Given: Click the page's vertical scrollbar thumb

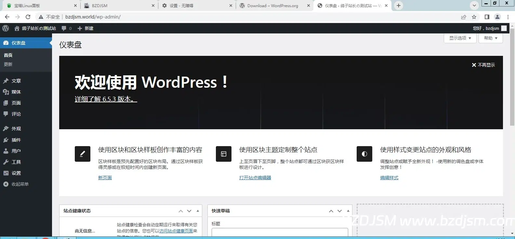Looking at the screenshot, I should (x=512, y=77).
